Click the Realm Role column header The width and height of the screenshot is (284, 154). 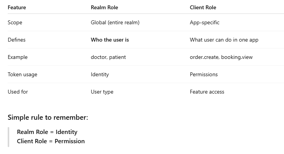click(x=104, y=7)
